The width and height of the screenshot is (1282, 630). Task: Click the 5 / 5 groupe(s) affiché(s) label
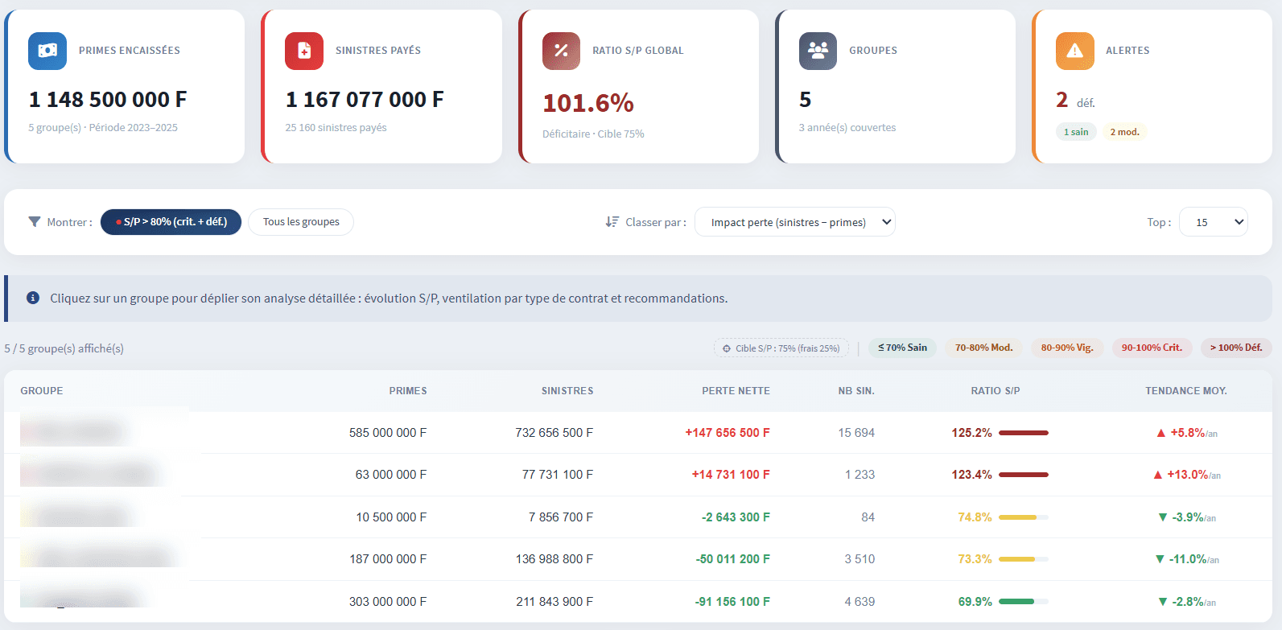[64, 348]
